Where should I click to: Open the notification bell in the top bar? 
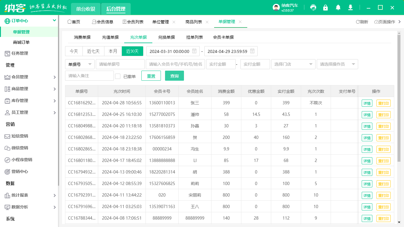(x=338, y=7)
